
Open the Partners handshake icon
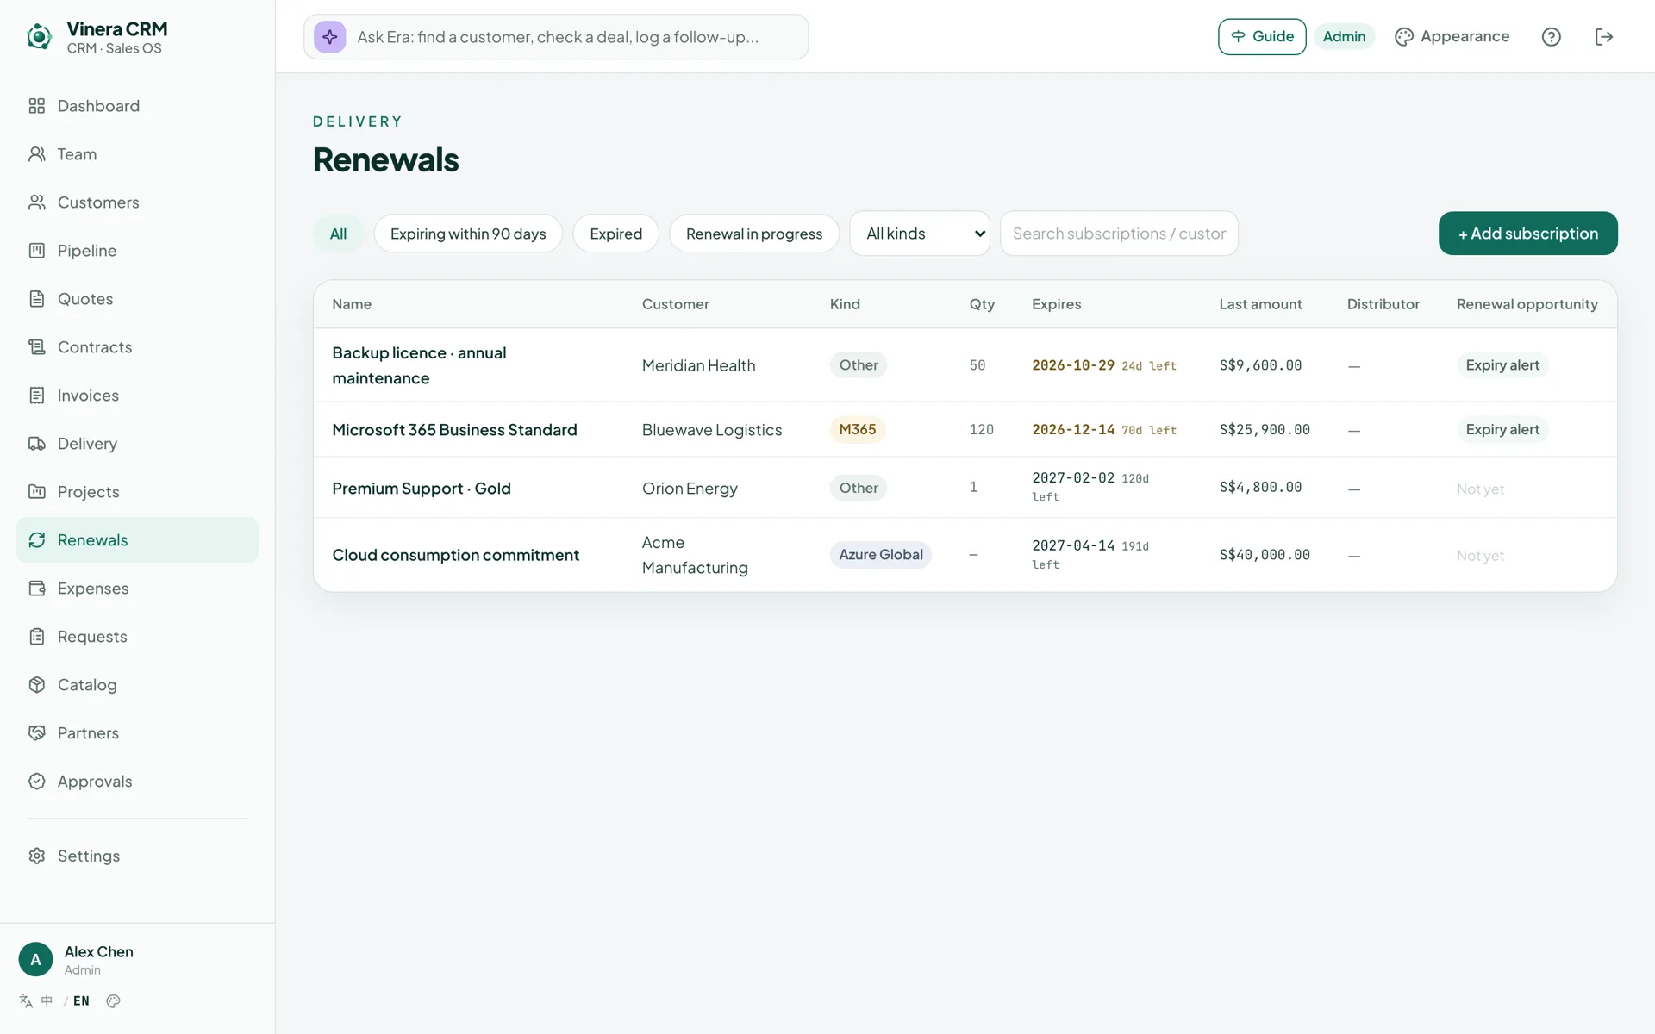[x=36, y=733]
